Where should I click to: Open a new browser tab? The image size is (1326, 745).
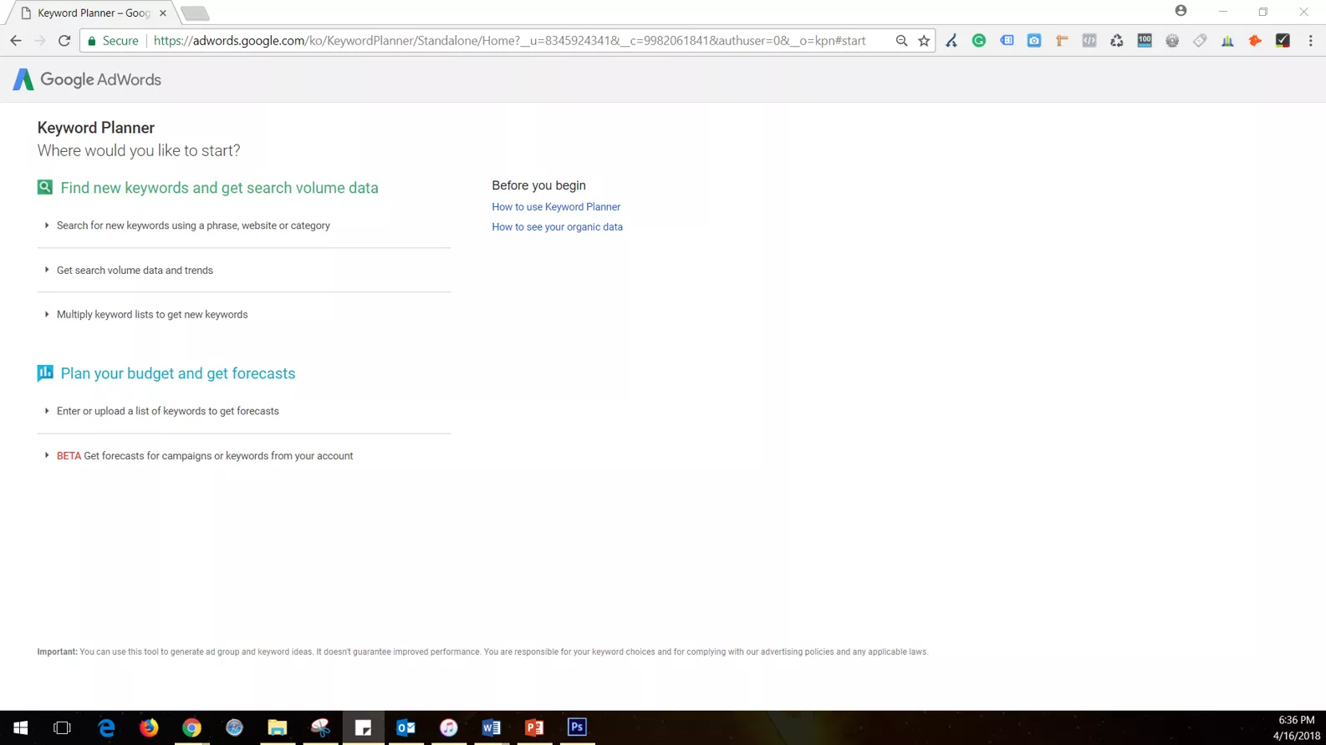tap(195, 13)
